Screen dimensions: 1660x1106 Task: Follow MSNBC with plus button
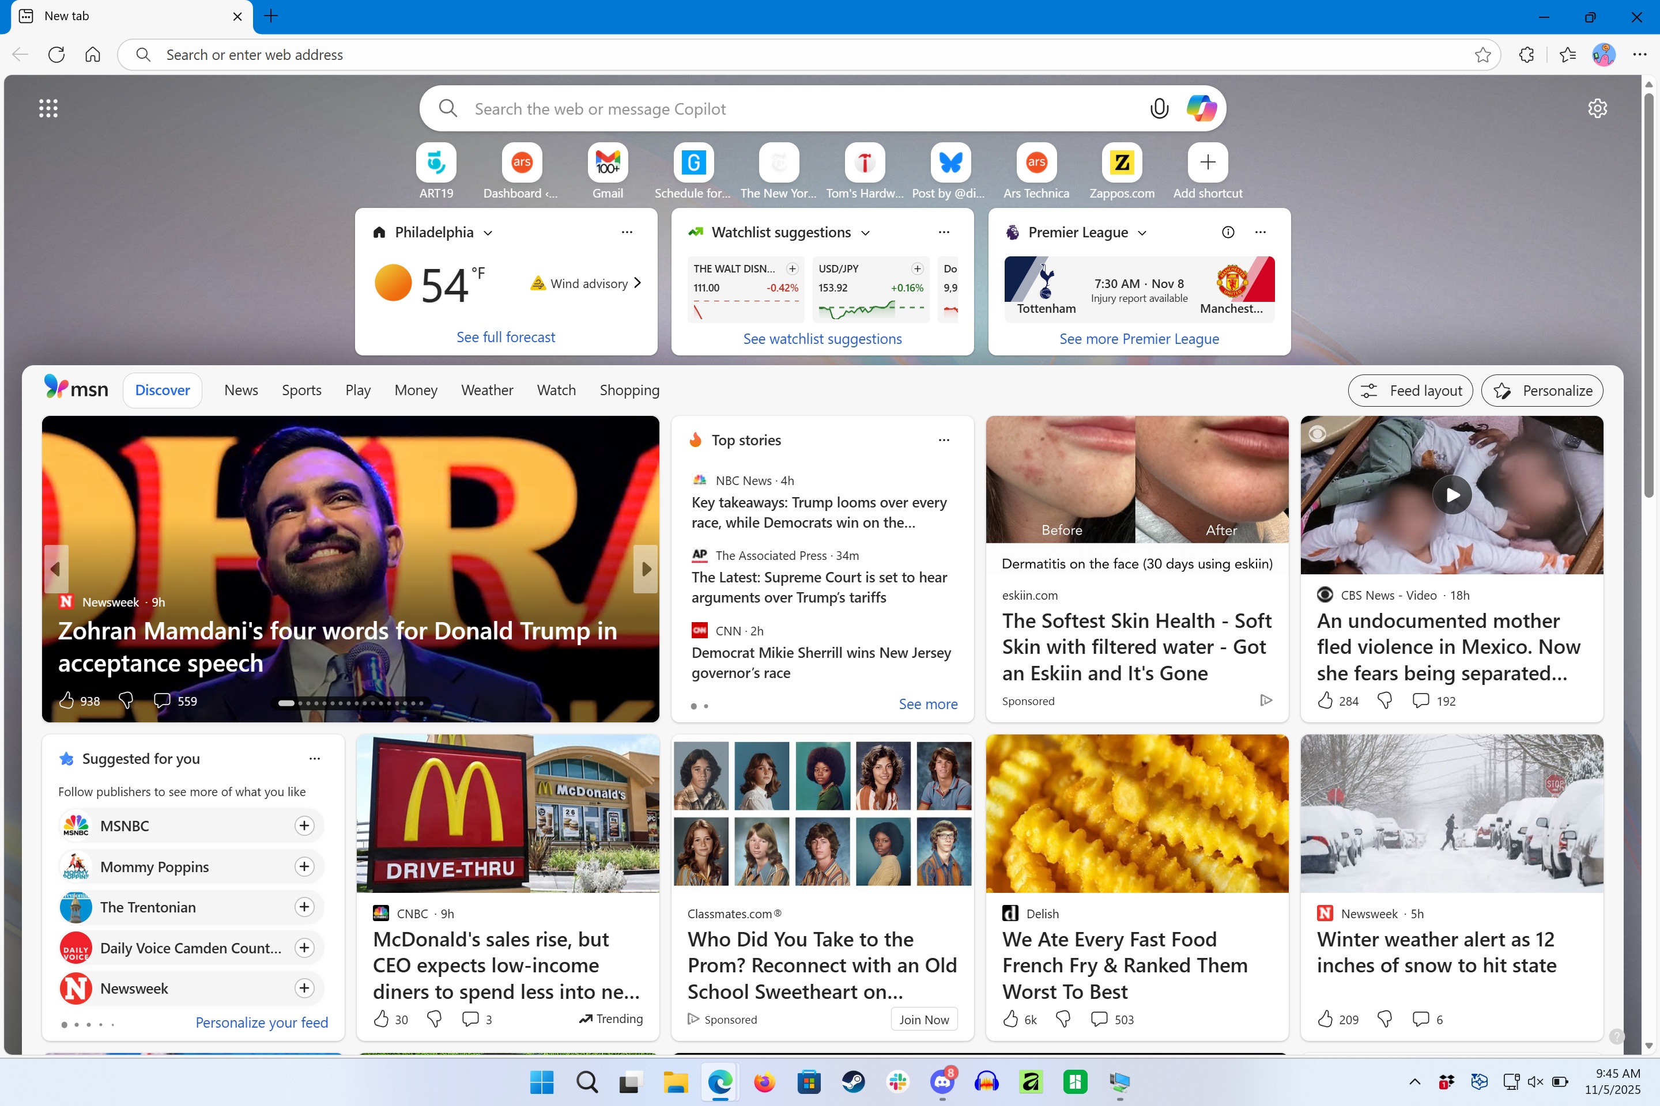tap(304, 826)
